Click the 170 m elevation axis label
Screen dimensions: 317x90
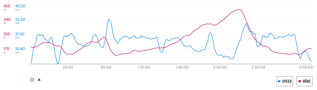[x=6, y=48]
